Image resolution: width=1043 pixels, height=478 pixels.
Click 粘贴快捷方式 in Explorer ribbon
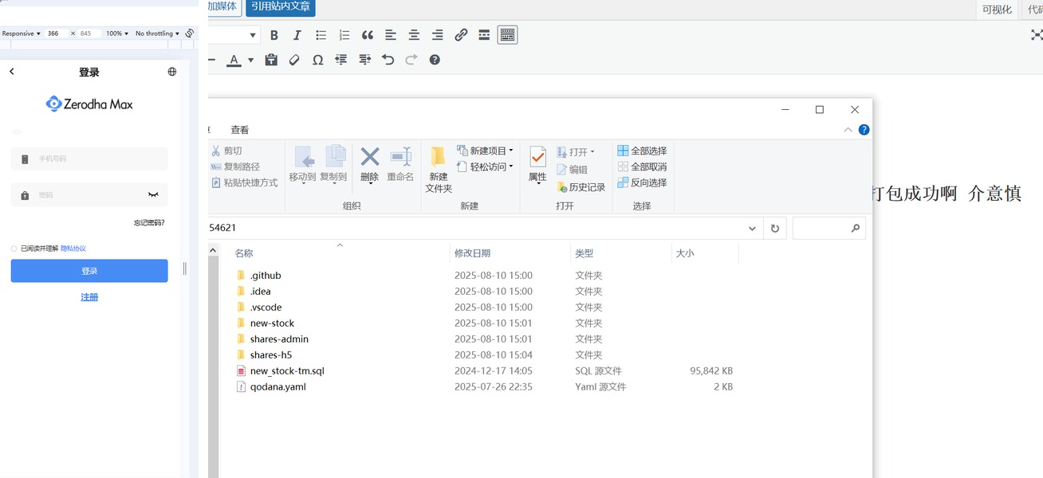(x=245, y=182)
